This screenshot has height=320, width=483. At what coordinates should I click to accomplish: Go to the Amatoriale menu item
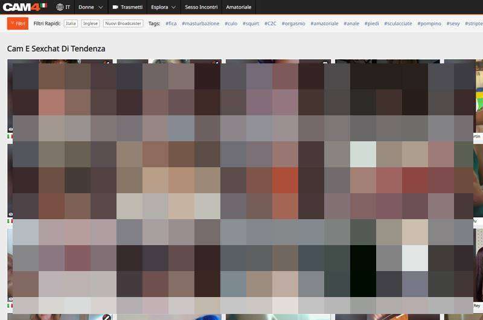238,7
